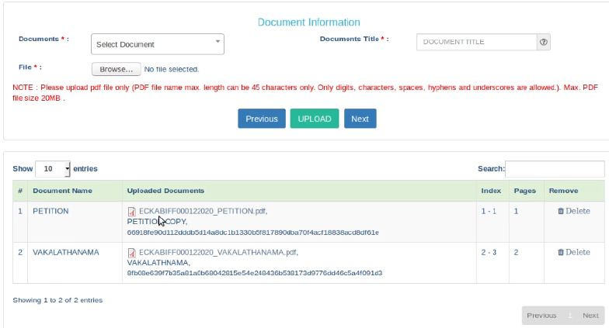This screenshot has width=609, height=328.
Task: Click pagination Next at table bottom
Action: tap(590, 316)
